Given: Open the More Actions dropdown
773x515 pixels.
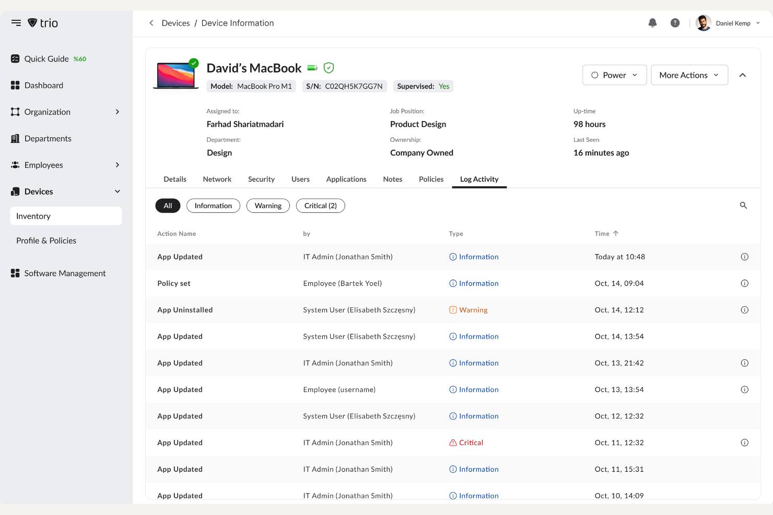Looking at the screenshot, I should (x=689, y=75).
